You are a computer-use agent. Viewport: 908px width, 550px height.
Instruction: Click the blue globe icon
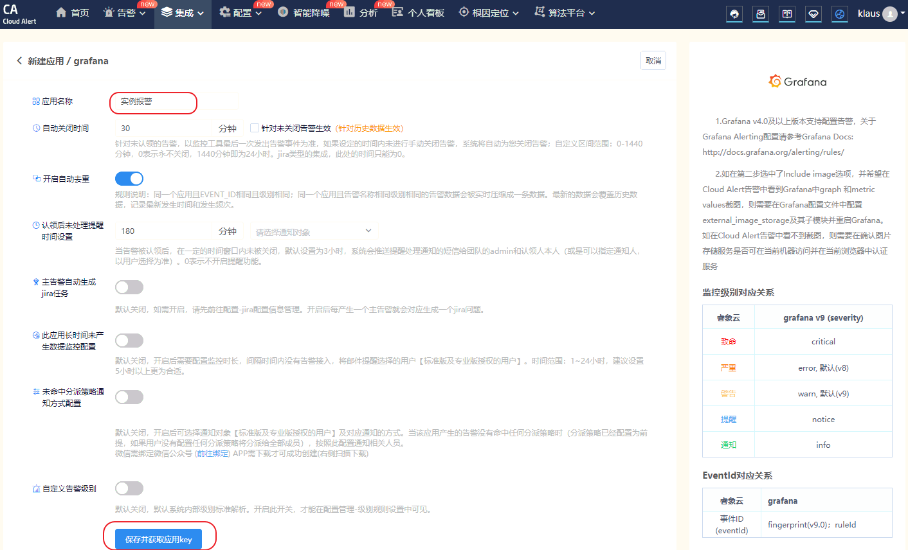pos(840,14)
